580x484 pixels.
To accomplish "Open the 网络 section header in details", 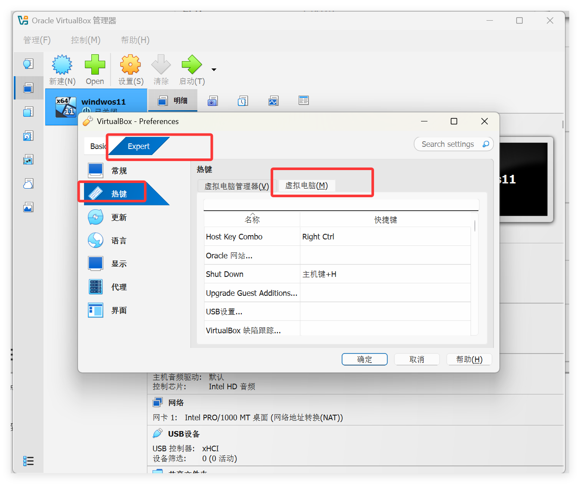I will click(176, 403).
